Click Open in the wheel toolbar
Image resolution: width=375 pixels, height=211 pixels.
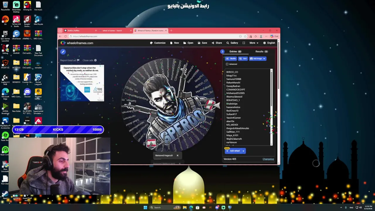tap(188, 43)
